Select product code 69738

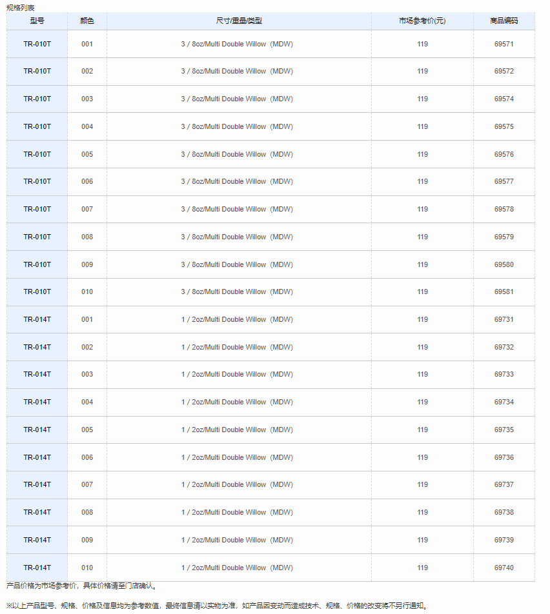[504, 512]
